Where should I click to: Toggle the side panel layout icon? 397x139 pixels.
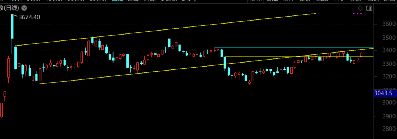point(369,8)
